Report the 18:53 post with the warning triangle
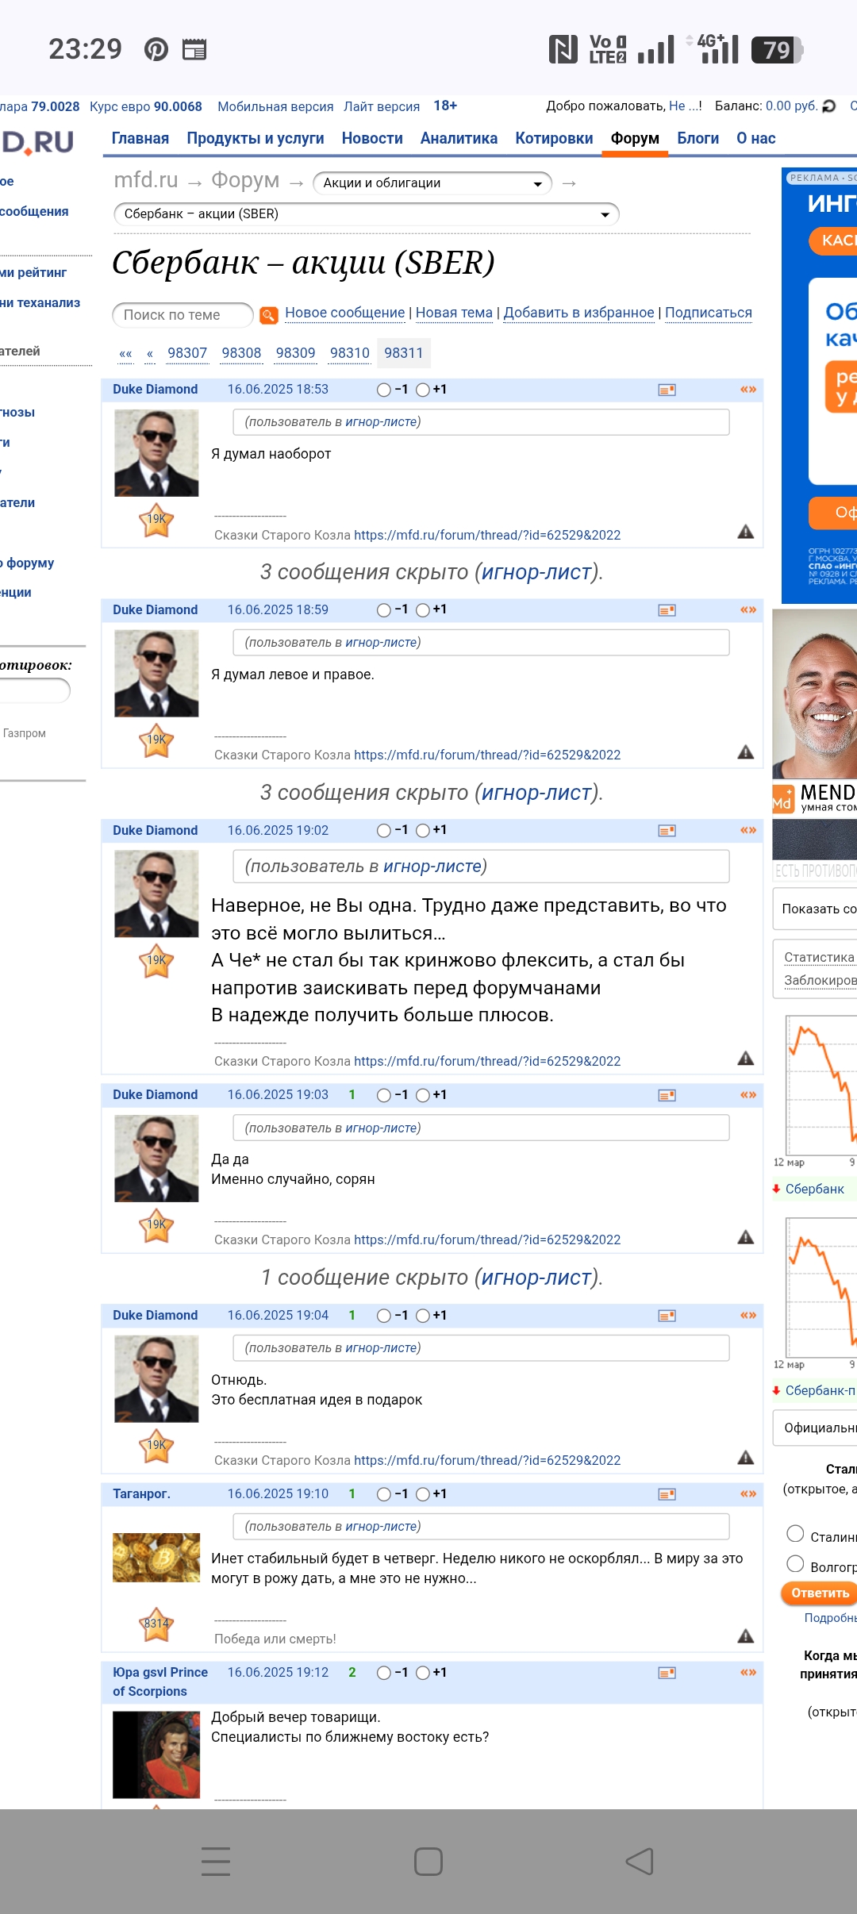The image size is (857, 1914). (x=746, y=532)
